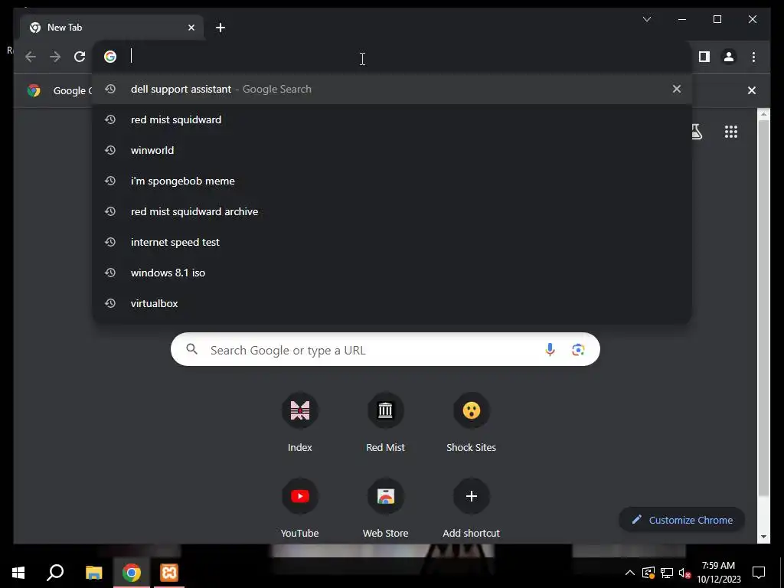
Task: Click Chrome icon in taskbar
Action: (132, 573)
